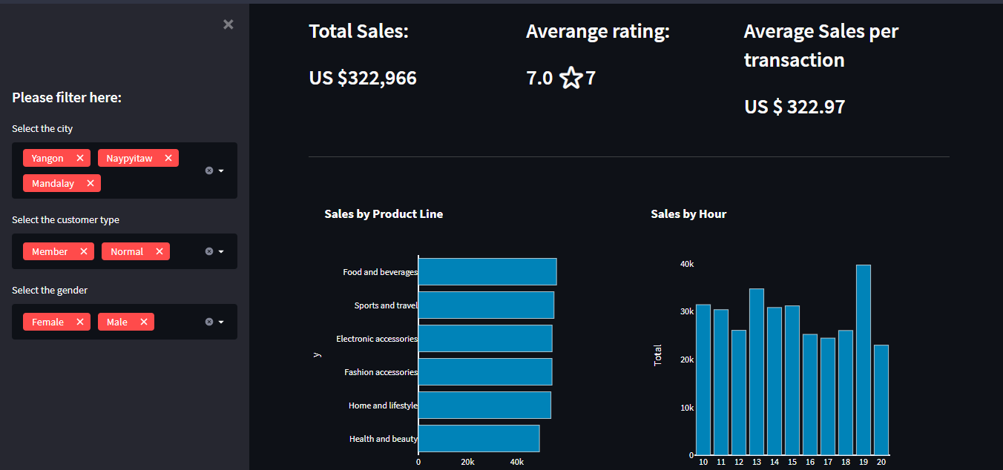Select the hour 19 sales bar

point(864,360)
